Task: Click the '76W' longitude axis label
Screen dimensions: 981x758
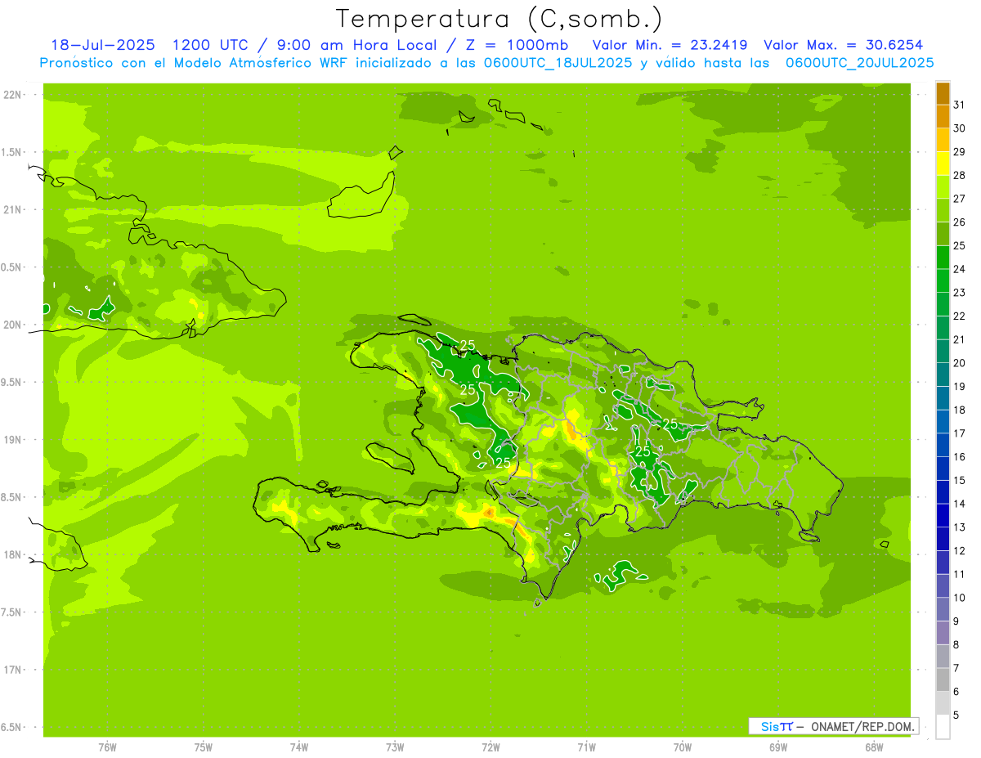Action: coord(107,747)
